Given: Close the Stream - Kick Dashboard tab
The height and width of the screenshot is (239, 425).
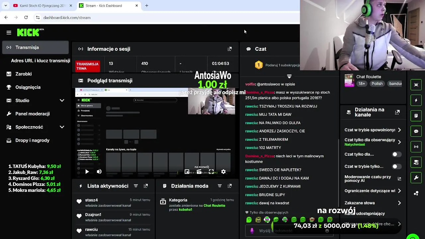Looking at the screenshot, I should click(x=136, y=6).
